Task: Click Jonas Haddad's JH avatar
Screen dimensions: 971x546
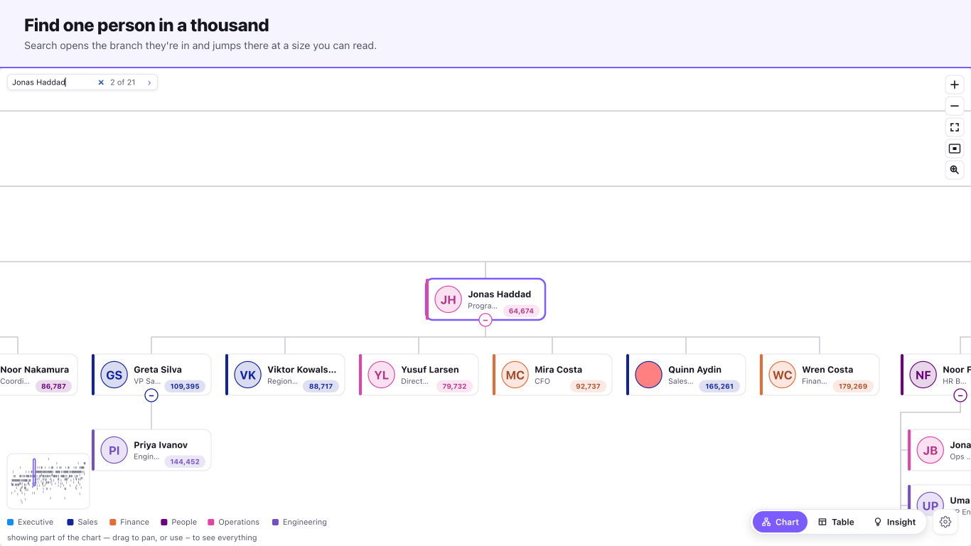Action: point(449,299)
